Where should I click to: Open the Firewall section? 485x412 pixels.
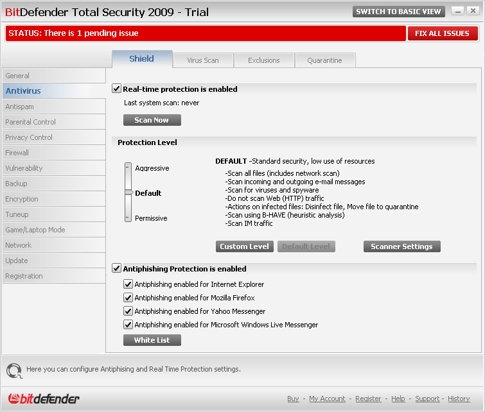coord(54,153)
